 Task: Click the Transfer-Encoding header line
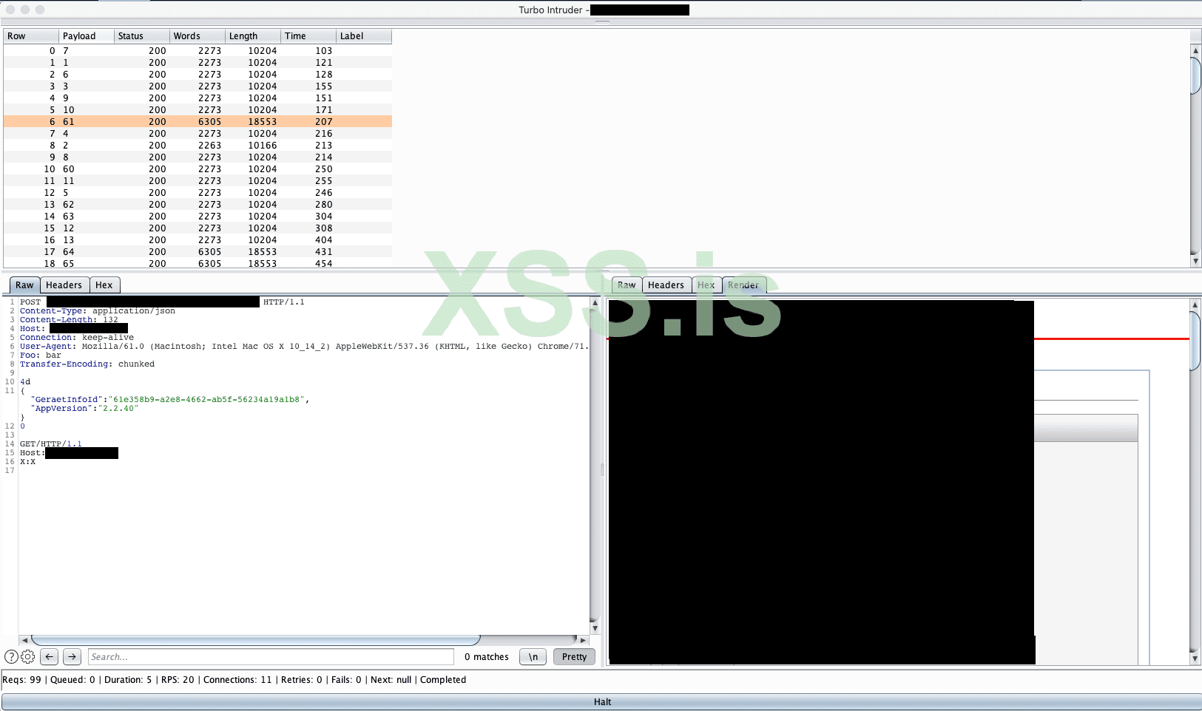coord(87,364)
